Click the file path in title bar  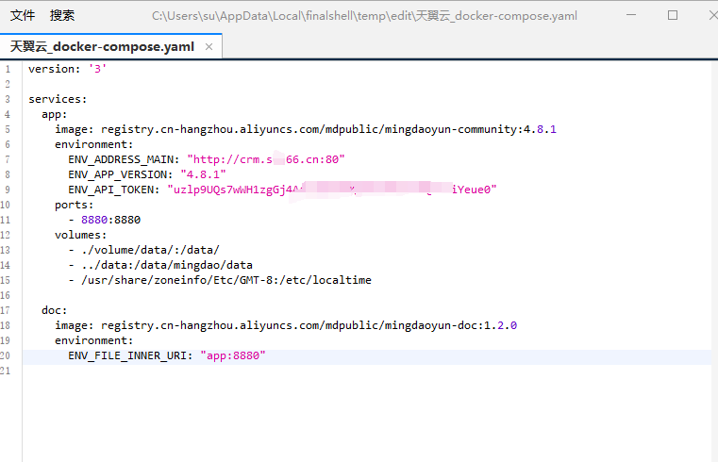[364, 16]
